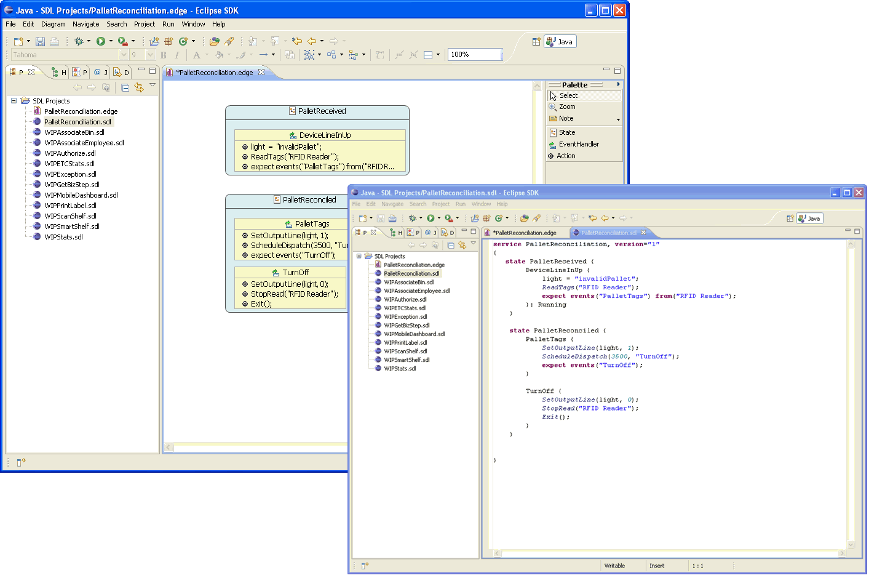Collapse SDL Projects tree in the back window

click(14, 101)
